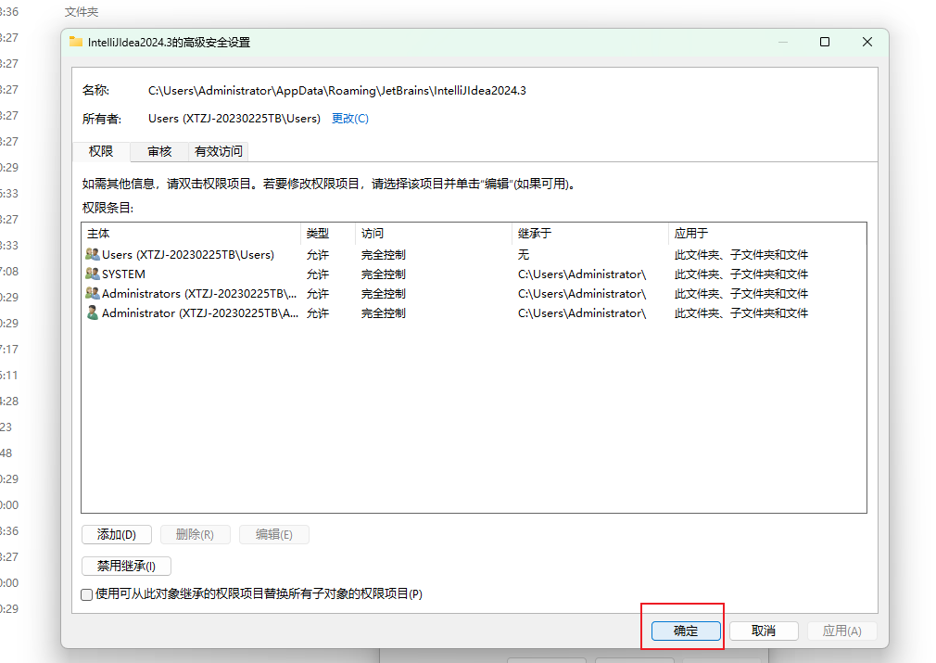Click the Administrators group icon in the list
936x663 pixels.
pyautogui.click(x=93, y=293)
